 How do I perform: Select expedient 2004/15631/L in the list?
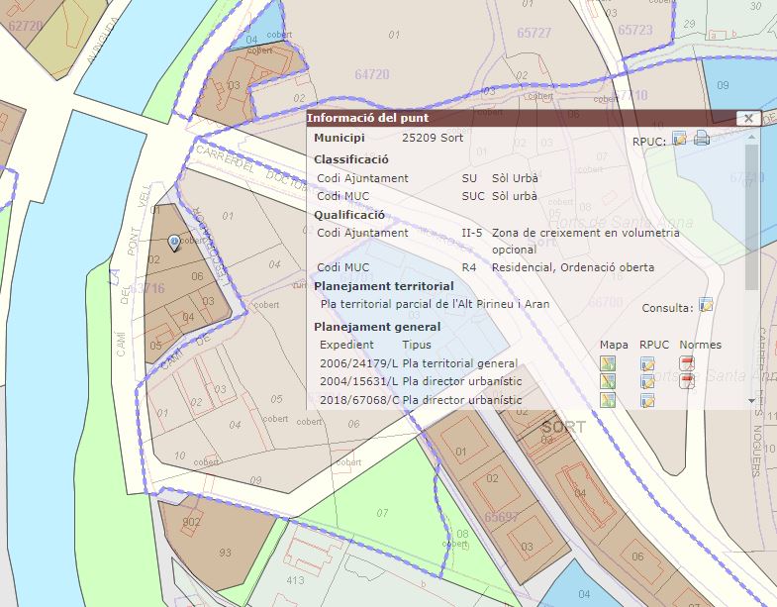pyautogui.click(x=358, y=382)
